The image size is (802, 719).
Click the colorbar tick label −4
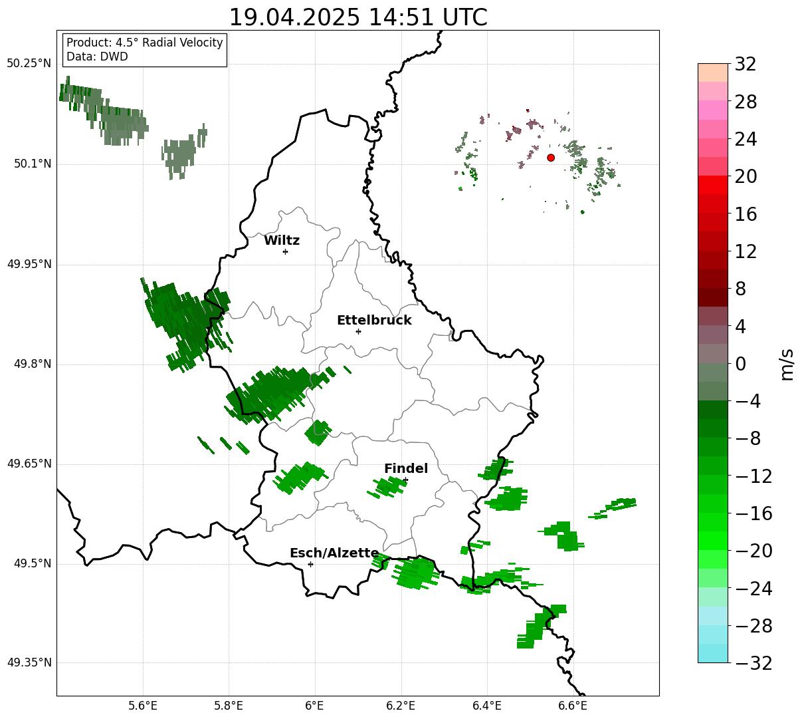[x=748, y=401]
